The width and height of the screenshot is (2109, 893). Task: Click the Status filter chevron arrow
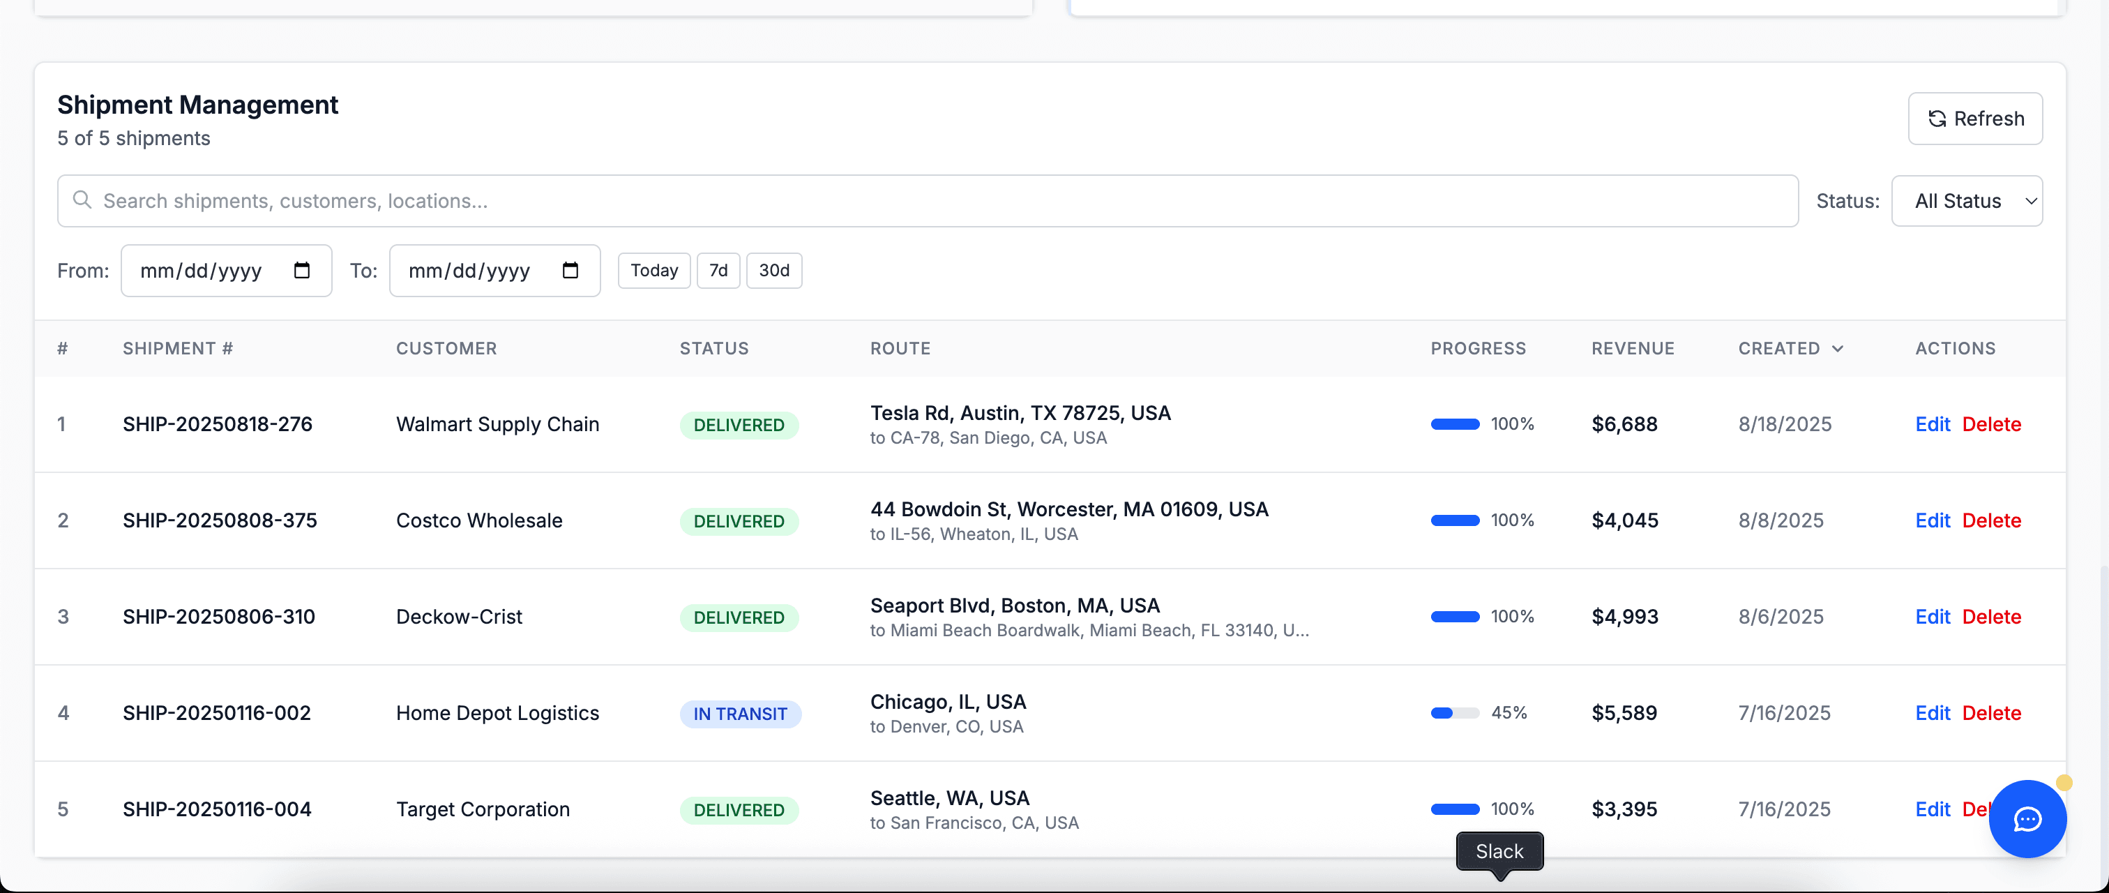coord(2031,201)
